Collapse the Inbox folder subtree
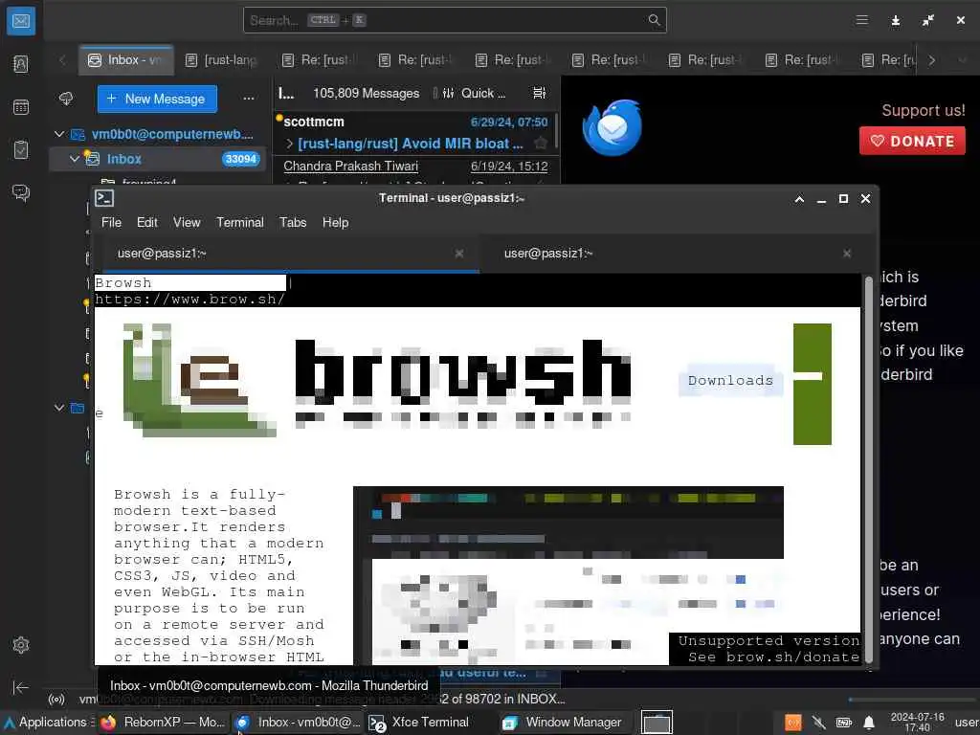This screenshot has height=735, width=980. pyautogui.click(x=75, y=159)
